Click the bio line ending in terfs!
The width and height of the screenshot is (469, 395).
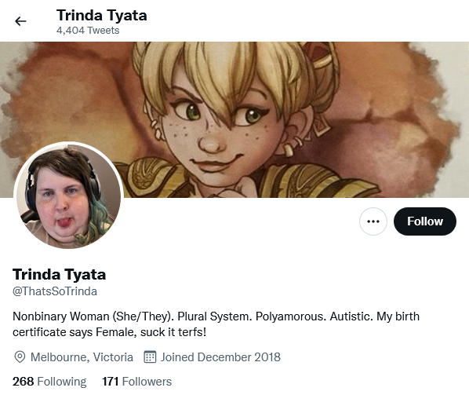point(110,332)
